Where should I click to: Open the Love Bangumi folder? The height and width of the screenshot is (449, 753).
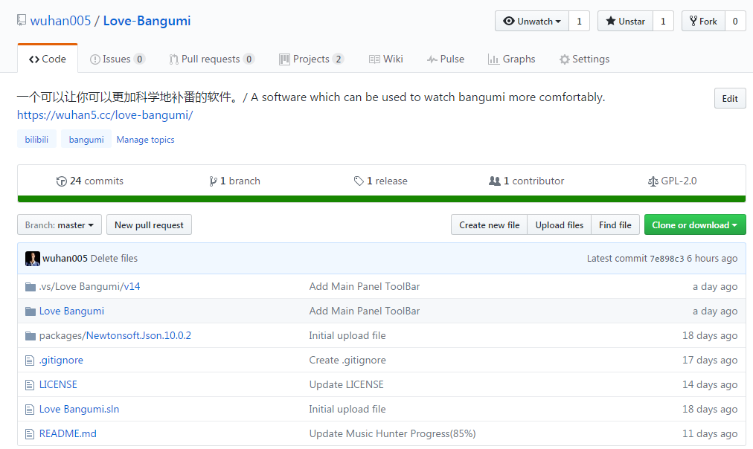pyautogui.click(x=71, y=311)
